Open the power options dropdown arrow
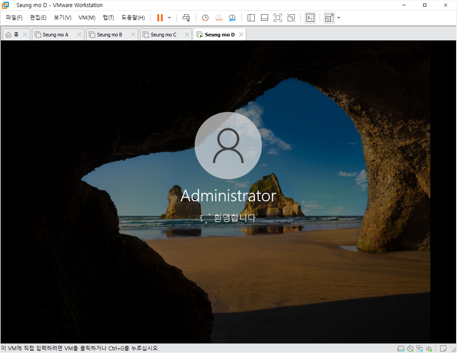The width and height of the screenshot is (457, 353). point(169,18)
